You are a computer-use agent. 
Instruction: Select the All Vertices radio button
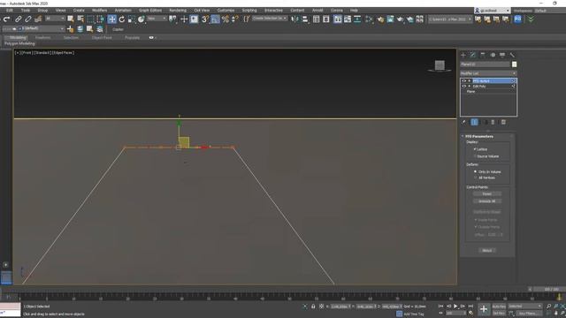[x=475, y=178]
